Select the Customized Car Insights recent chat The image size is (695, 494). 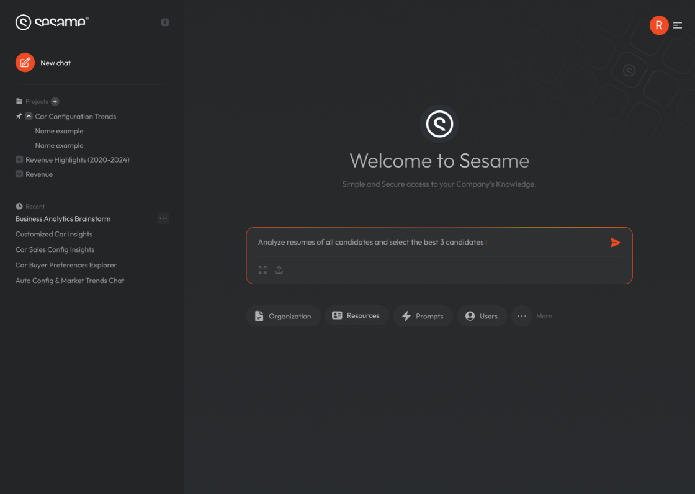(x=54, y=234)
